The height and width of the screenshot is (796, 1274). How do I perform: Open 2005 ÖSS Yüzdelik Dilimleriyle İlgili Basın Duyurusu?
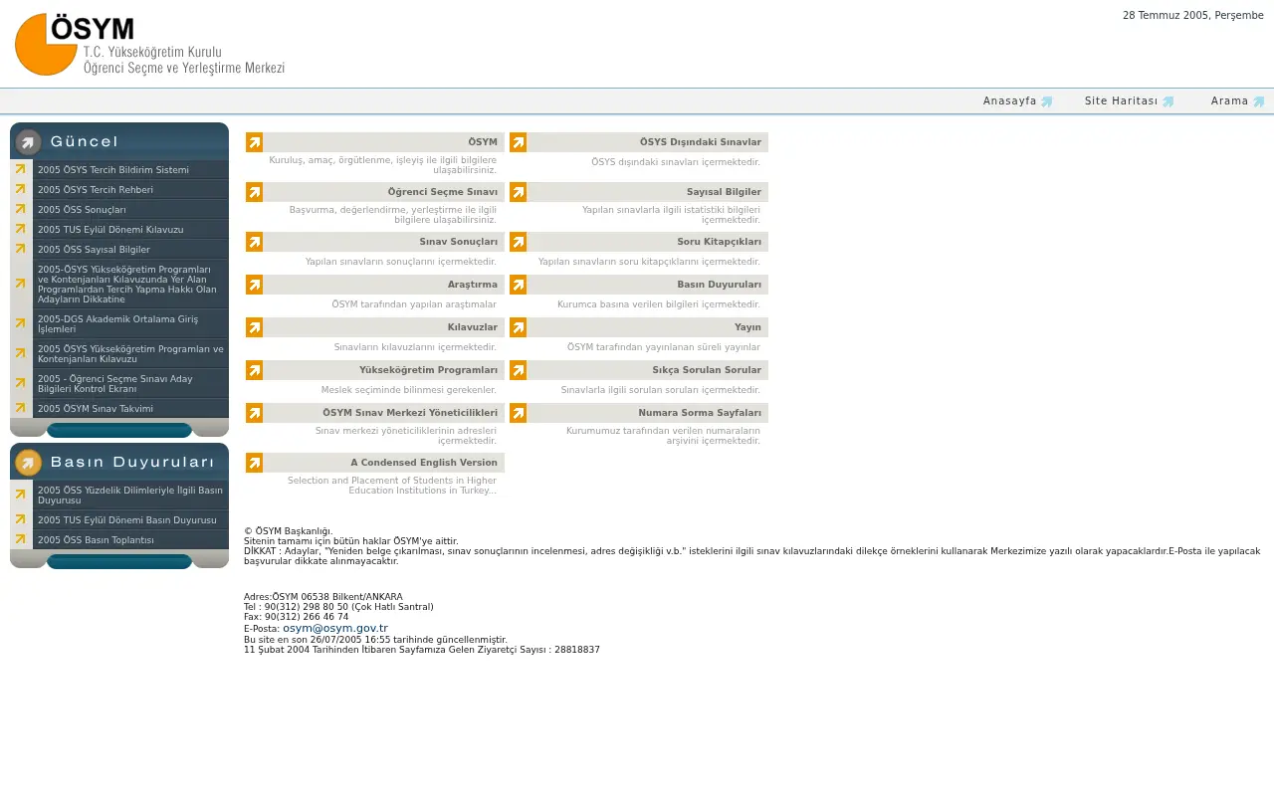[130, 496]
